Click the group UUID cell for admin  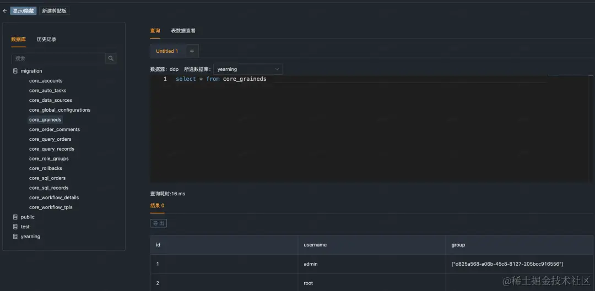[520, 264]
